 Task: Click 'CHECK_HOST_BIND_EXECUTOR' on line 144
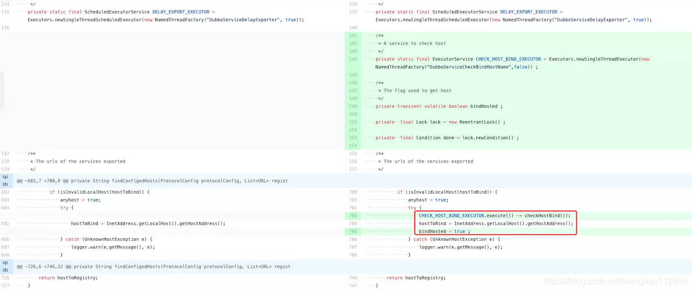508,59
